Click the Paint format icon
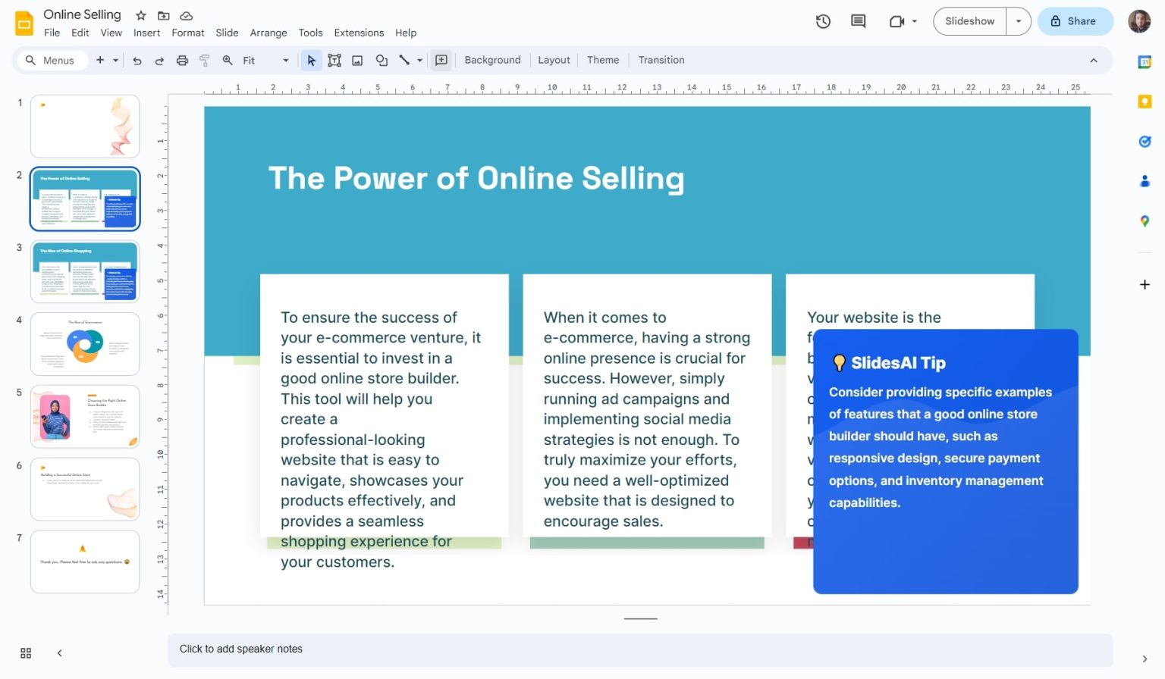The image size is (1165, 679). click(204, 60)
